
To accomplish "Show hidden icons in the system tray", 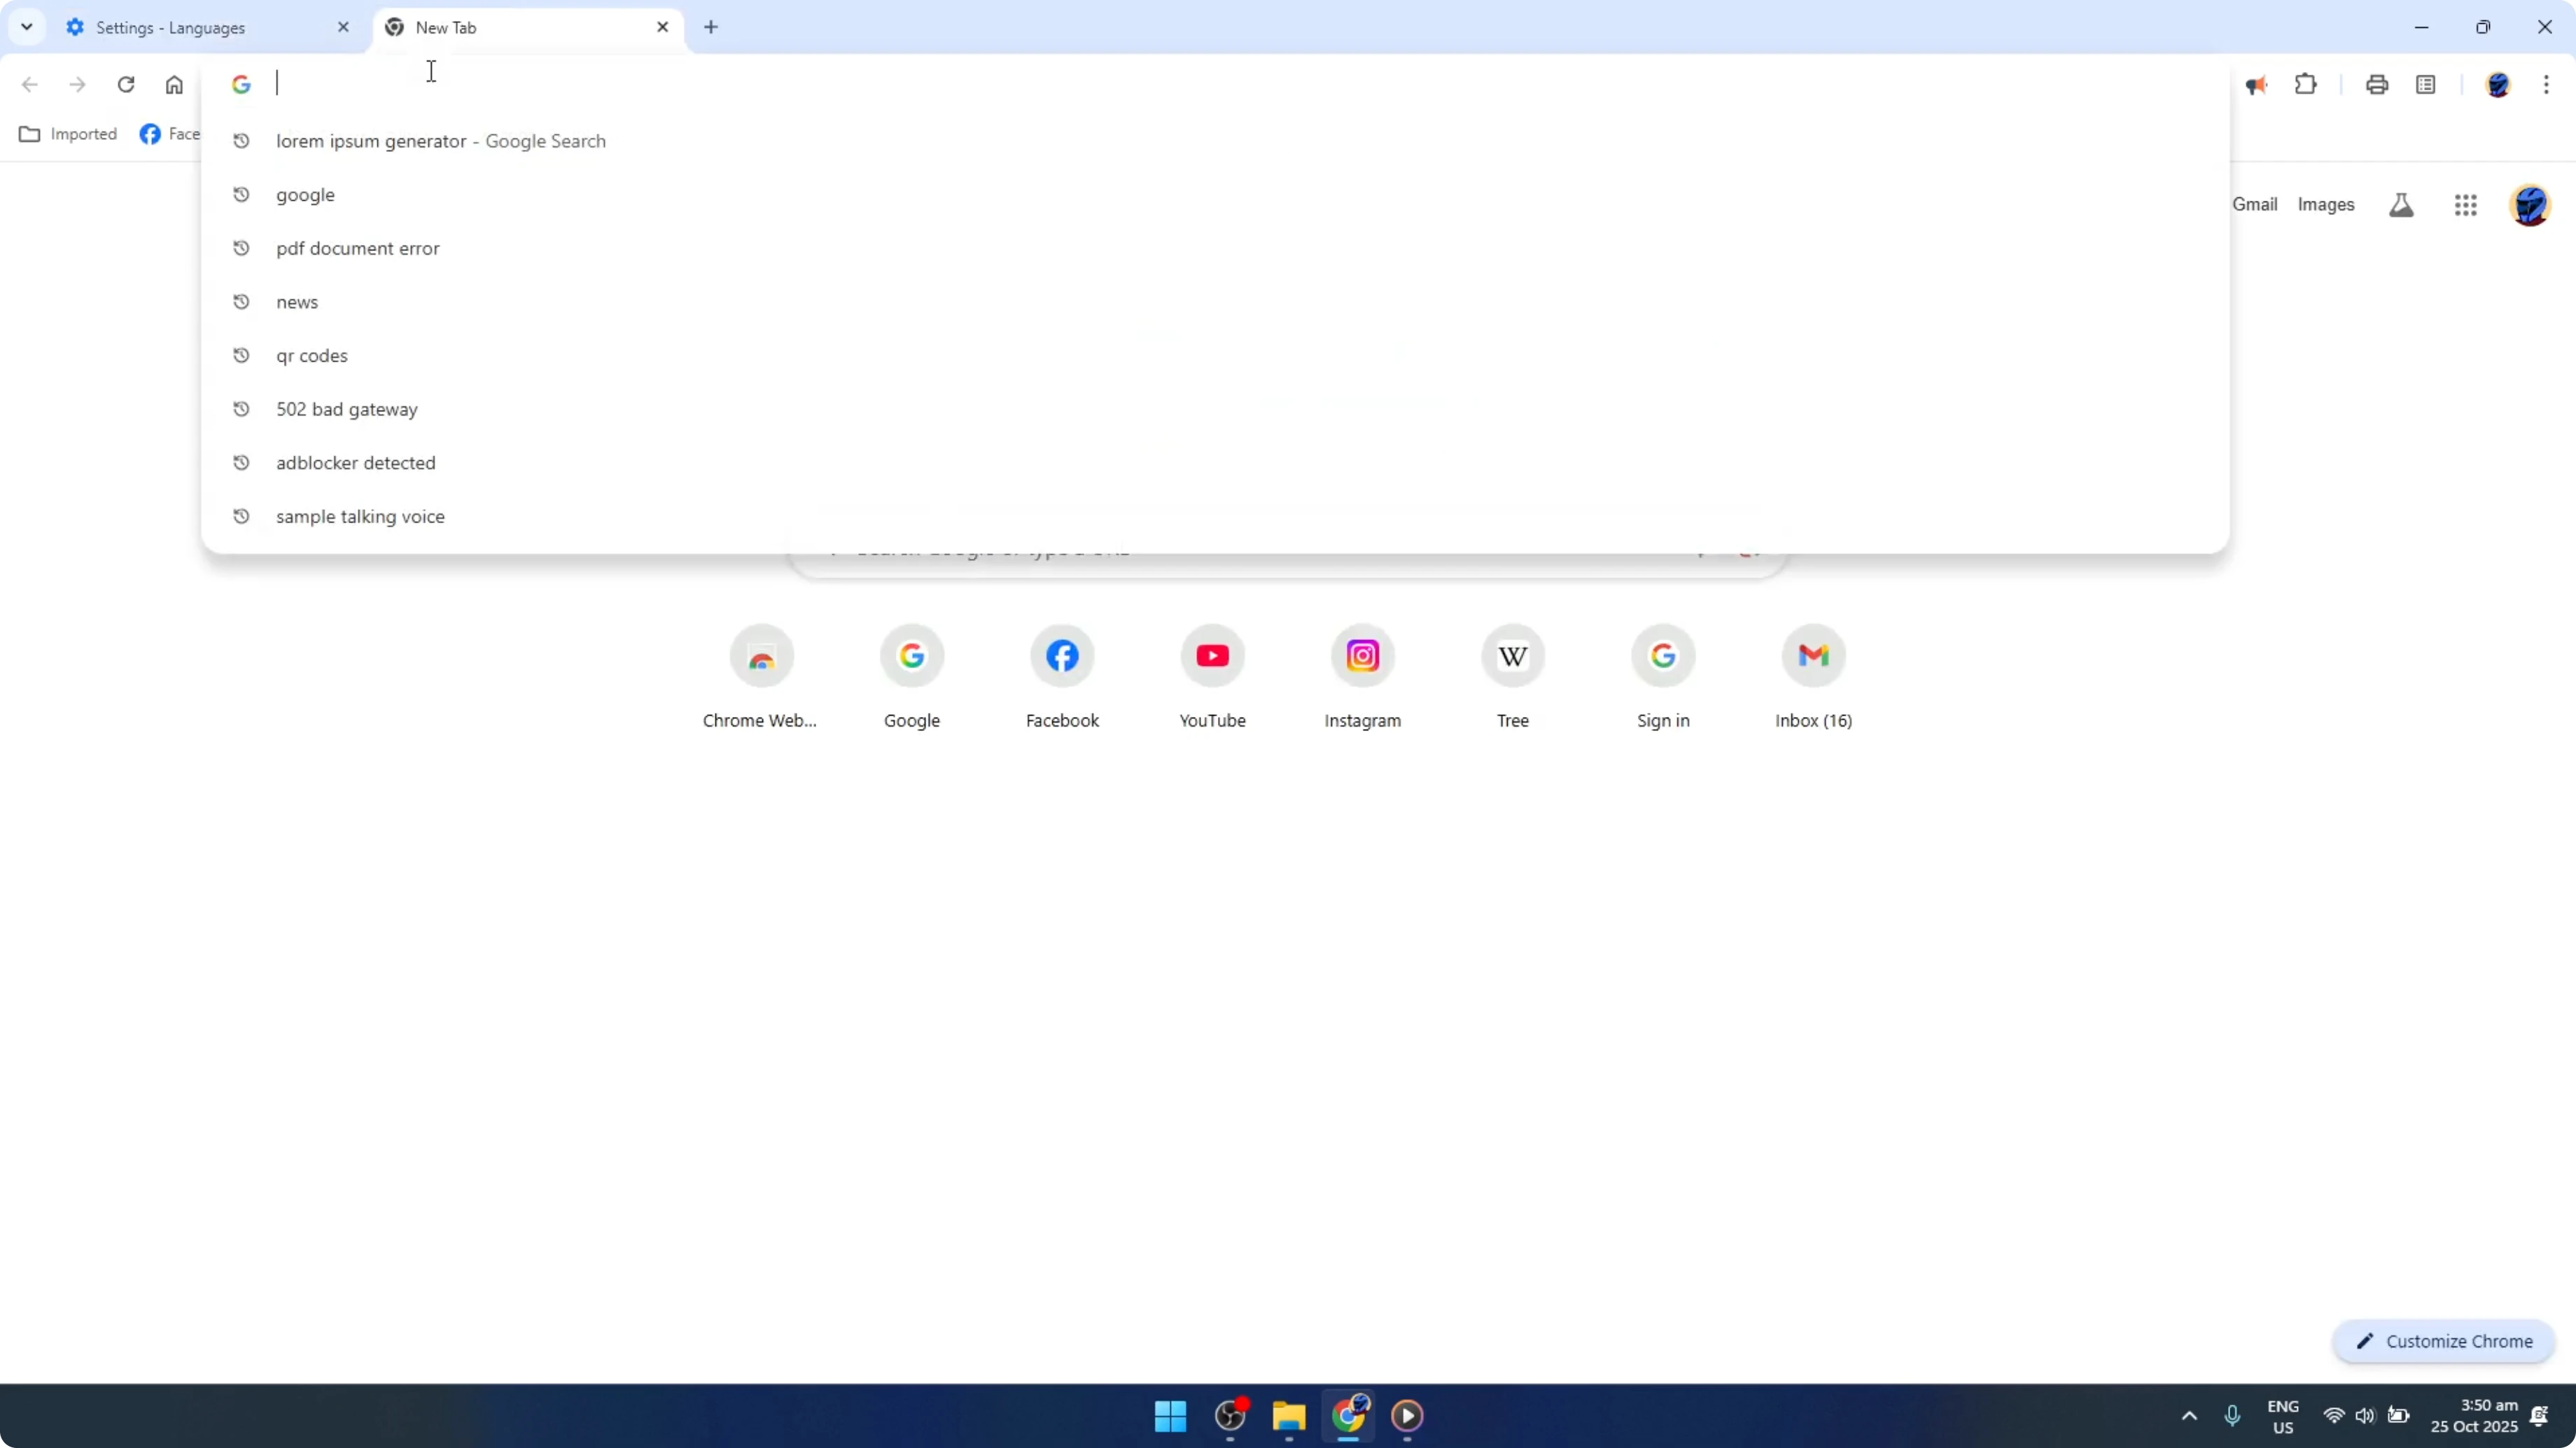I will tap(2189, 1416).
